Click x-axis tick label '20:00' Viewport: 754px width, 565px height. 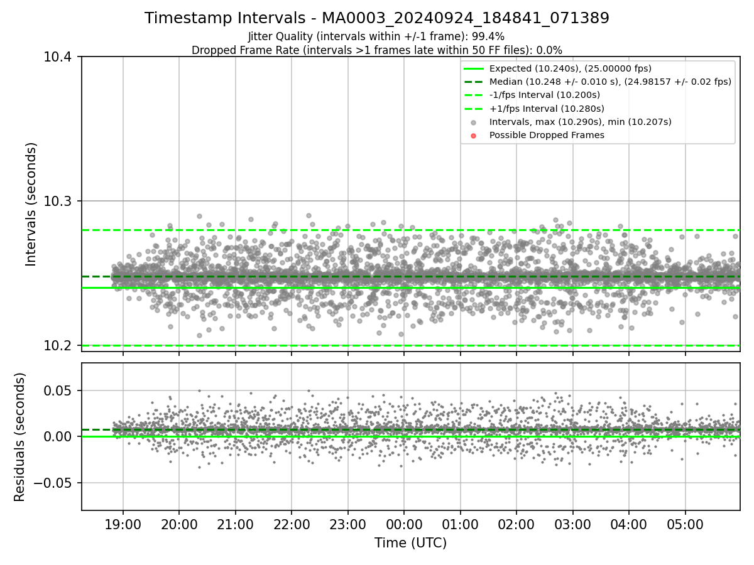(179, 524)
